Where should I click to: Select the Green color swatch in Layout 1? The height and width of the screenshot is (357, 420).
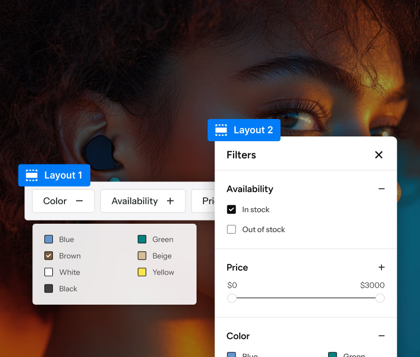142,239
